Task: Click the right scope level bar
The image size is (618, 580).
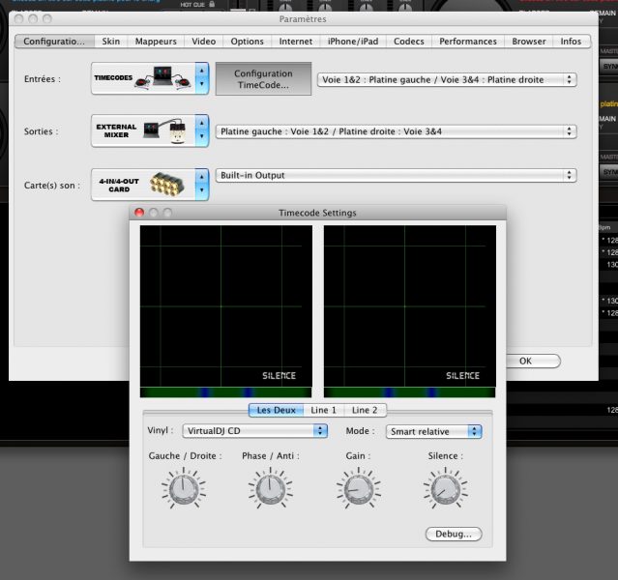Action: 410,392
